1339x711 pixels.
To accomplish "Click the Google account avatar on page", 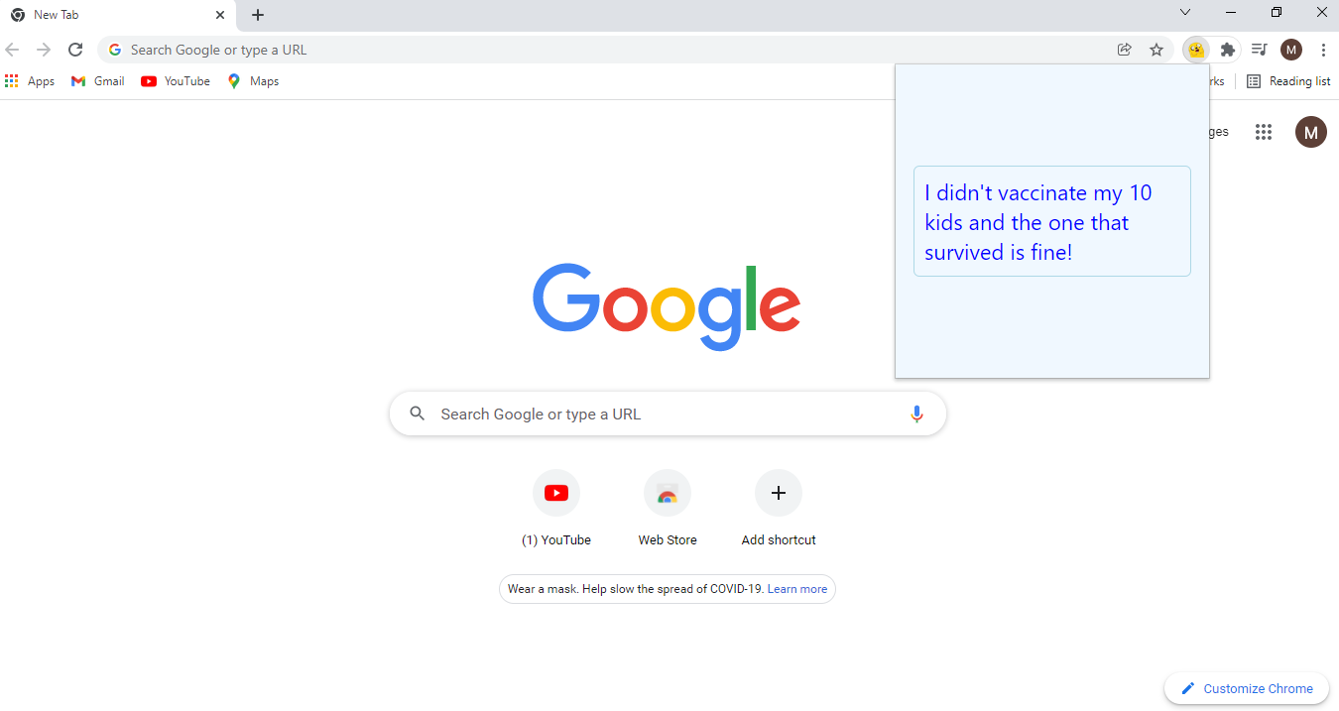I will (1311, 132).
